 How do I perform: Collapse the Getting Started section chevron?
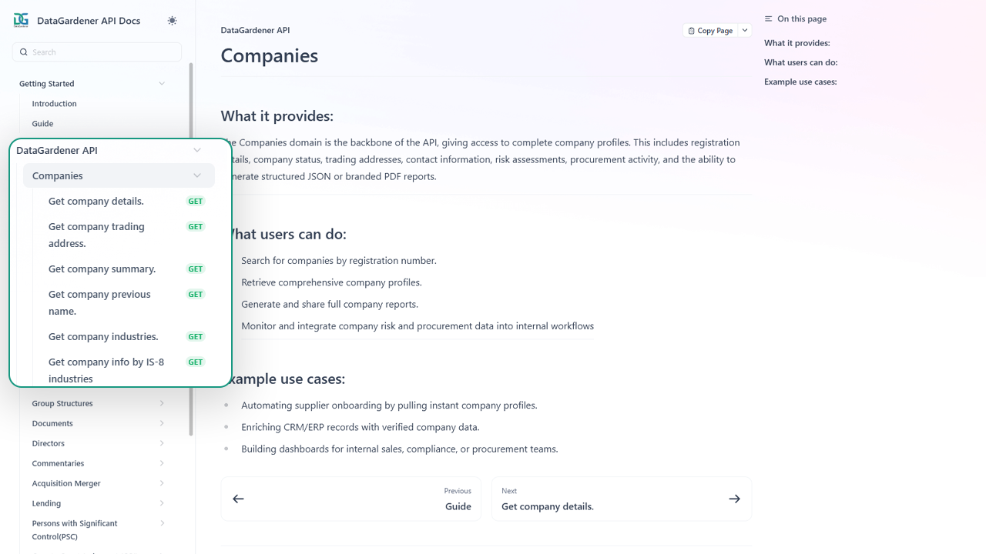tap(162, 84)
